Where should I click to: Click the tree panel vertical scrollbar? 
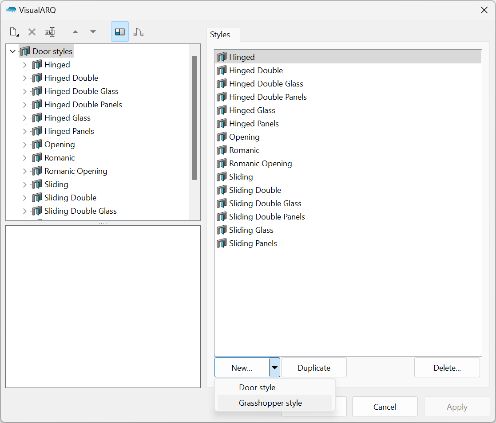point(194,118)
